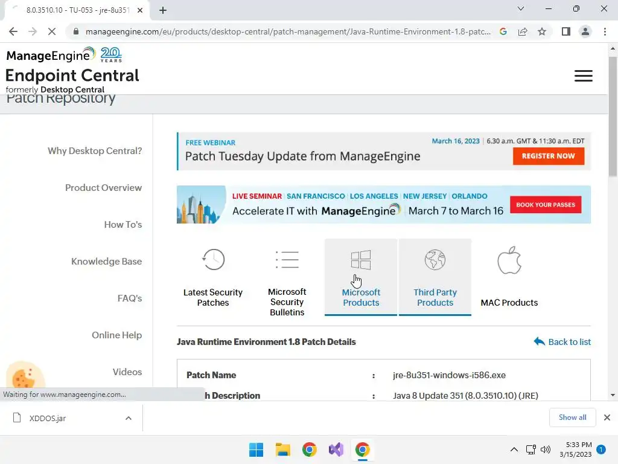This screenshot has height=464, width=618.
Task: Open downloaded file XDDOS.jar
Action: point(47,418)
